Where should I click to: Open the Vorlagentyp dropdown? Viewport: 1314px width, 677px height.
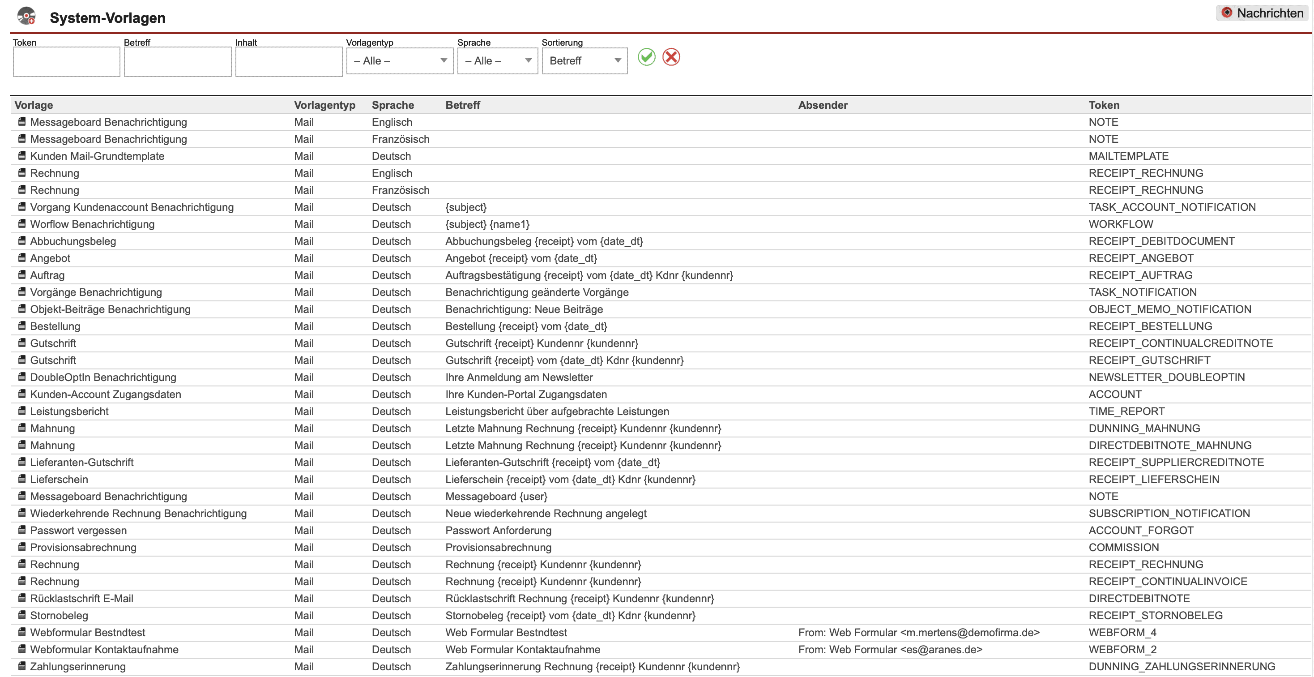click(399, 61)
